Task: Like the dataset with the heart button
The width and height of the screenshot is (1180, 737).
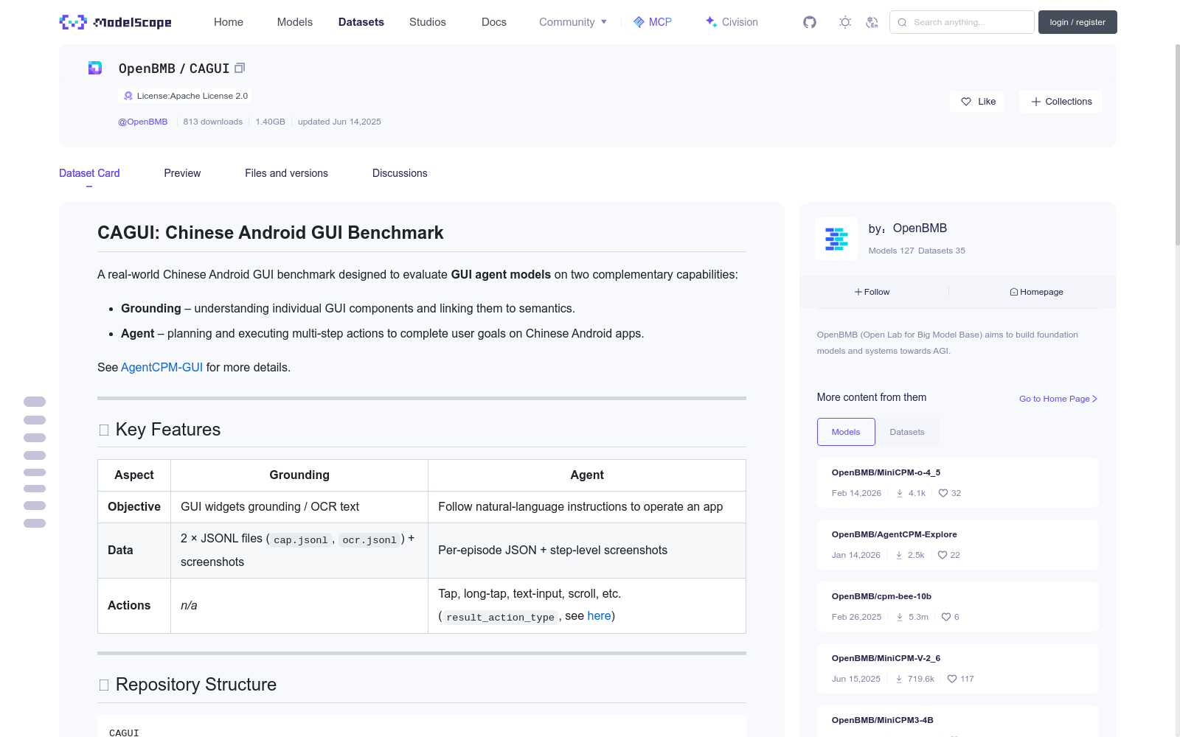Action: click(978, 102)
